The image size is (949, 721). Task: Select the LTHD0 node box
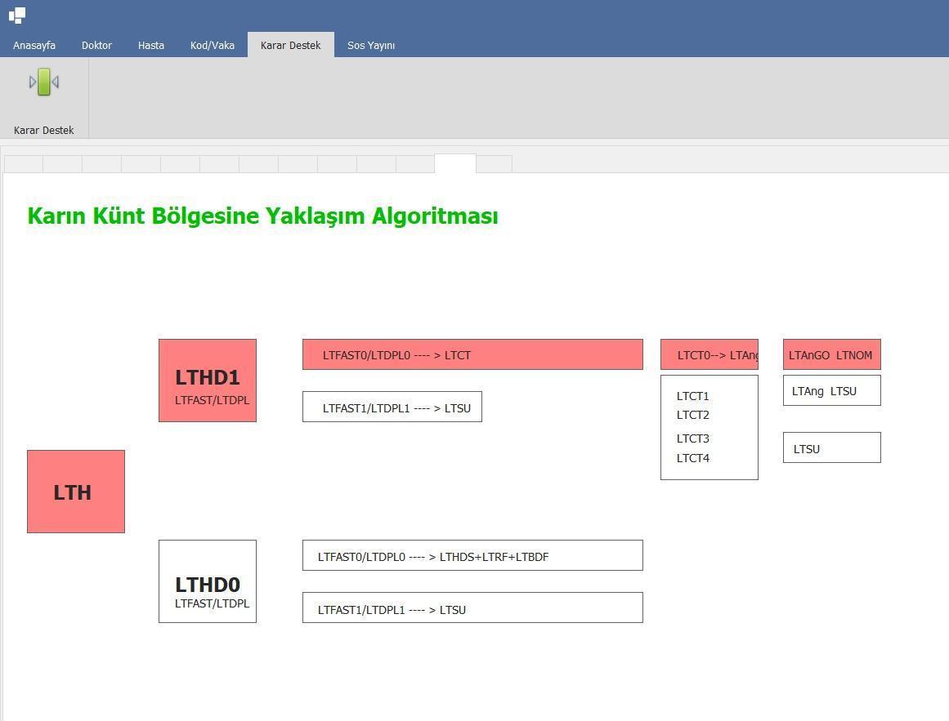(208, 581)
